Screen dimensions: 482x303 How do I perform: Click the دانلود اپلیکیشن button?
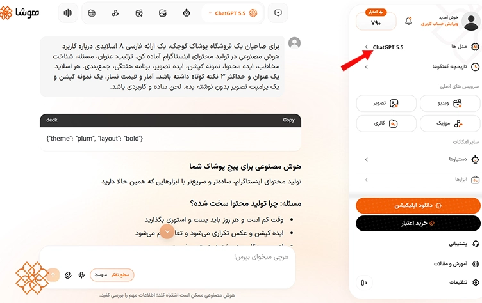(418, 205)
